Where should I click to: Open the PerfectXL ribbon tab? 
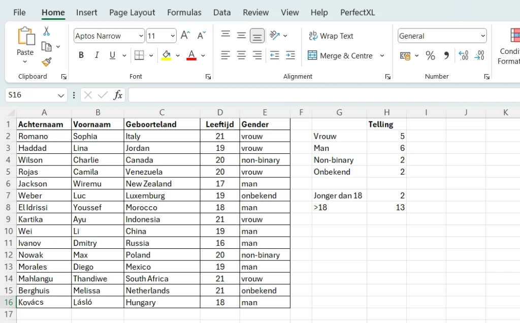pyautogui.click(x=357, y=12)
